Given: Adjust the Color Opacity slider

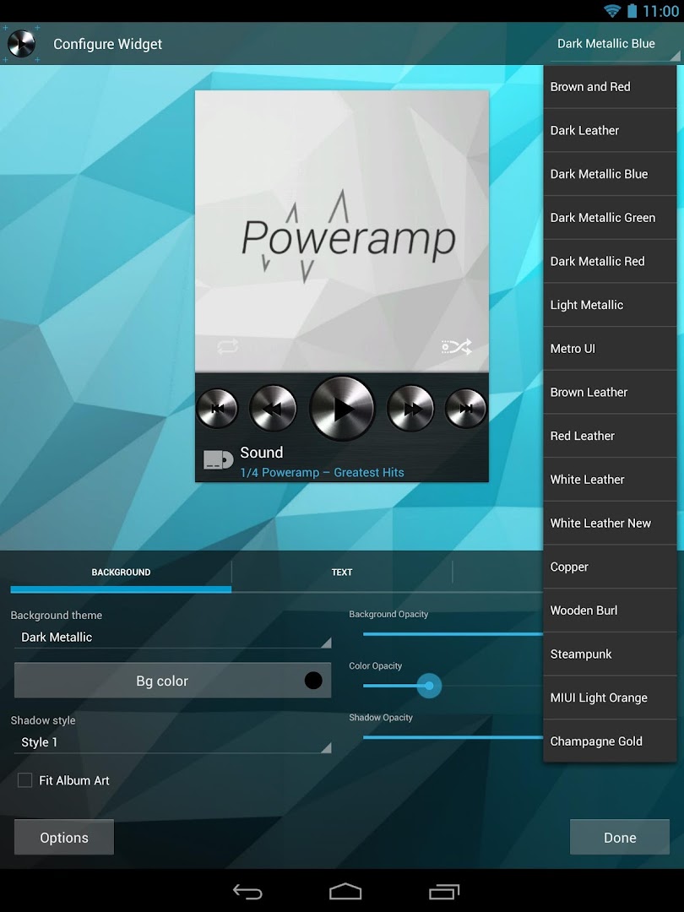Looking at the screenshot, I should pos(429,686).
